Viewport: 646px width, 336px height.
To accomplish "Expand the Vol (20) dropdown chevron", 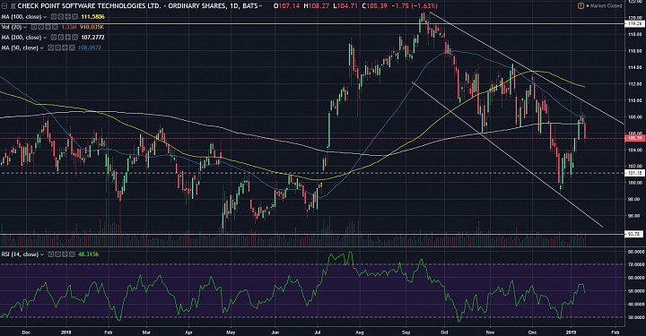I will [x=25, y=27].
